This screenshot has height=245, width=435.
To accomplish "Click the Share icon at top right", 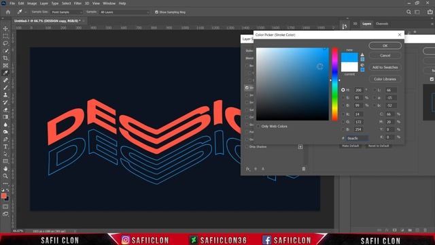I will coord(430,12).
